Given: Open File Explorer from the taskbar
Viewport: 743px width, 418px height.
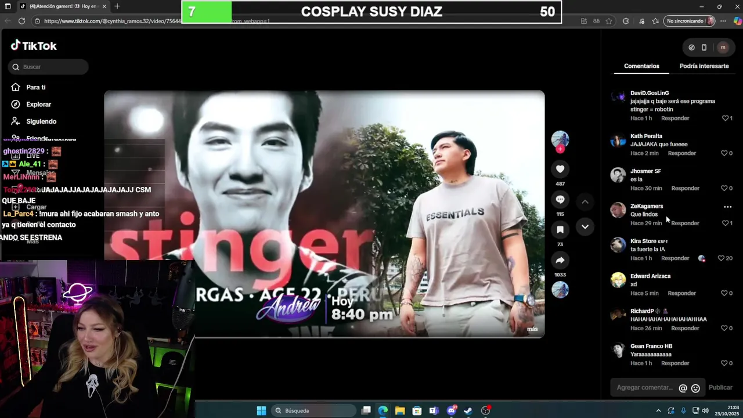Looking at the screenshot, I should [x=400, y=410].
